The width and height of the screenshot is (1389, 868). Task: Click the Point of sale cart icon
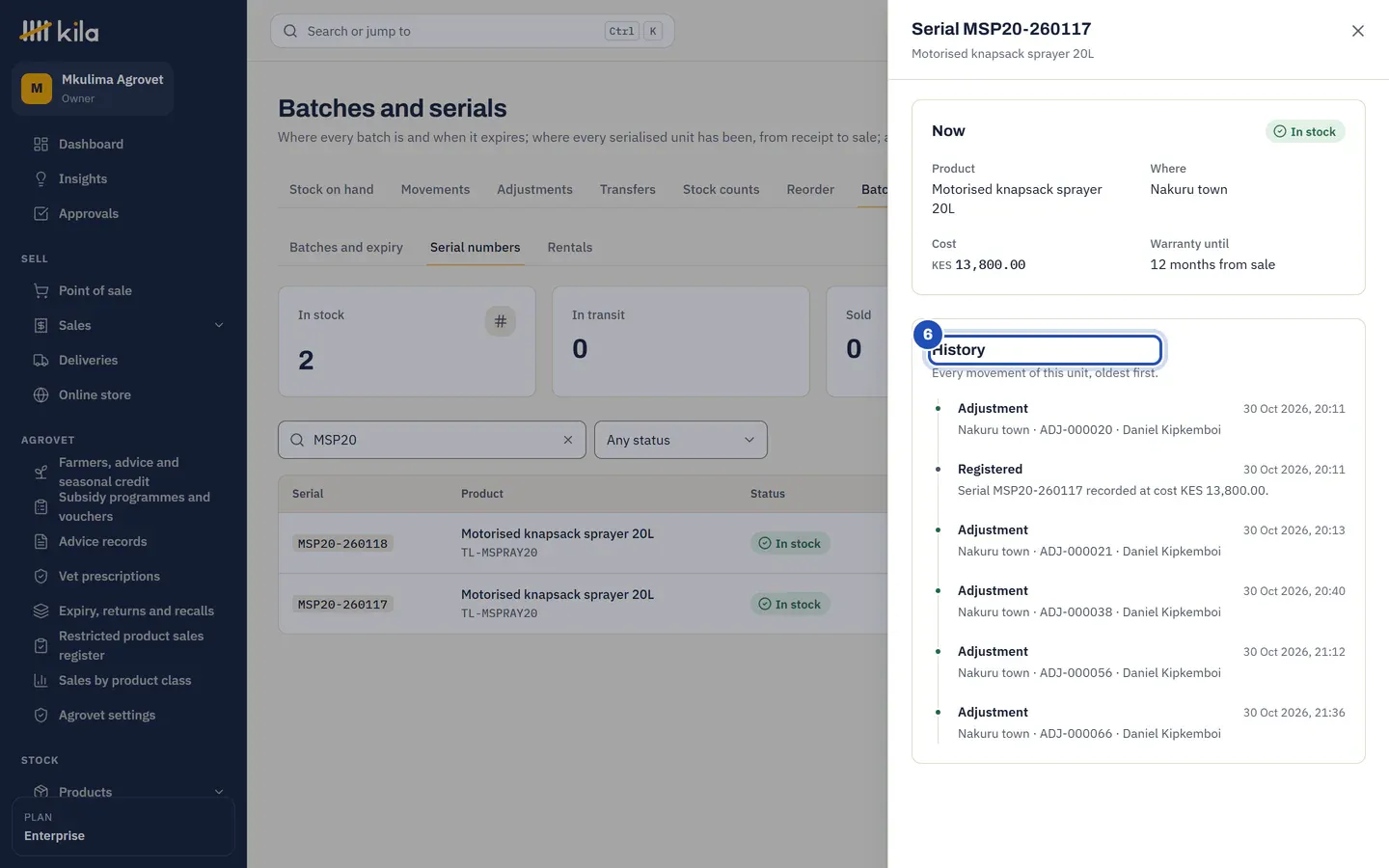point(41,291)
